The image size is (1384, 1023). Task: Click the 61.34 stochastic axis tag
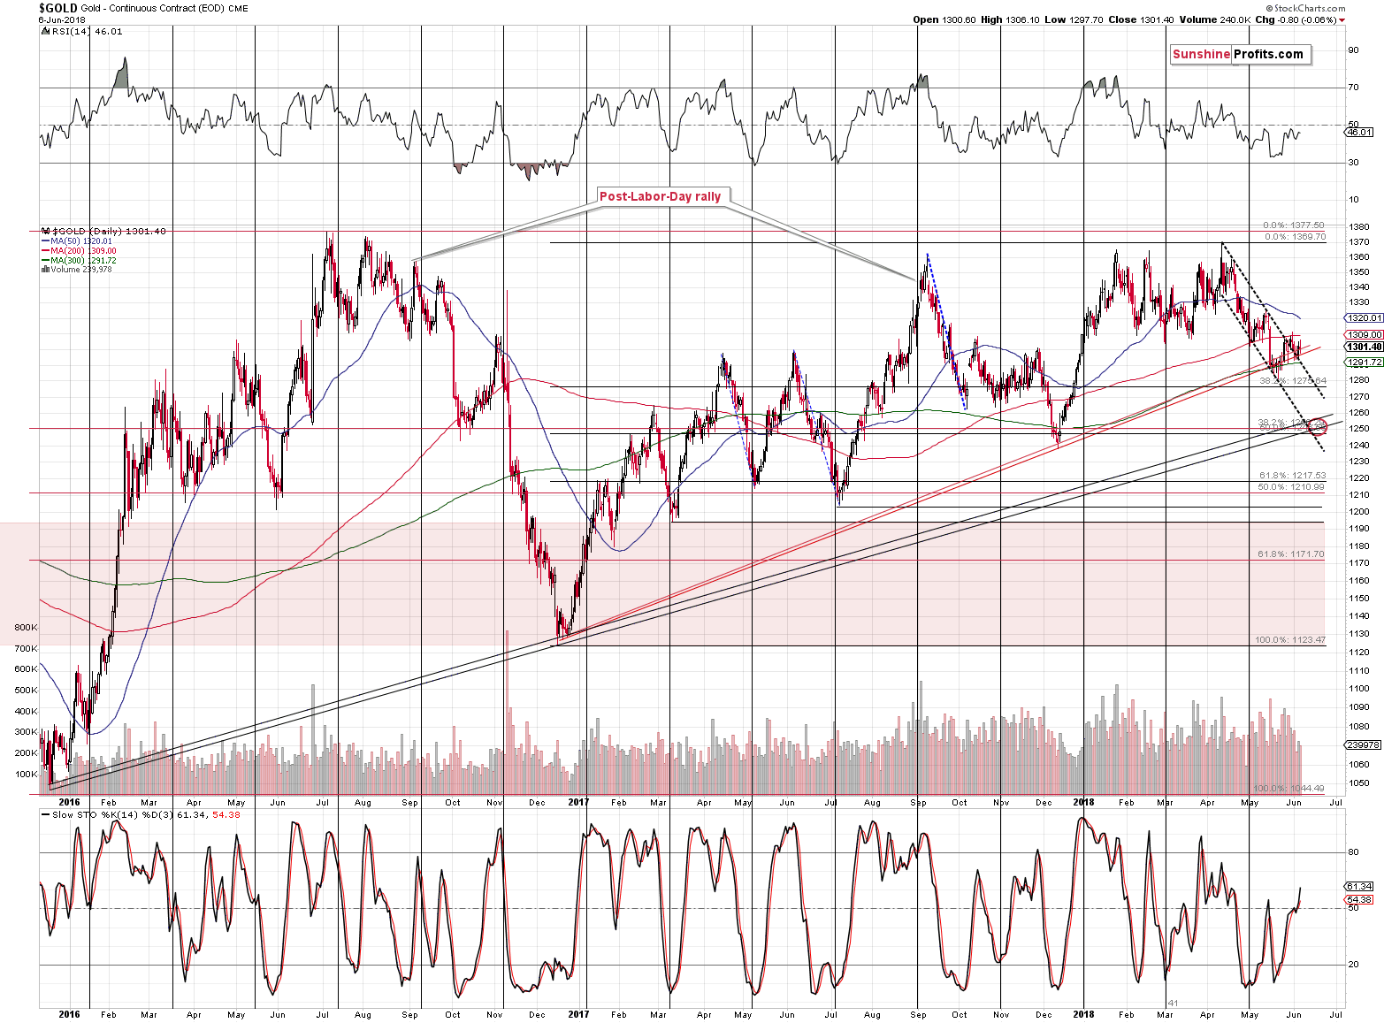pos(1359,886)
